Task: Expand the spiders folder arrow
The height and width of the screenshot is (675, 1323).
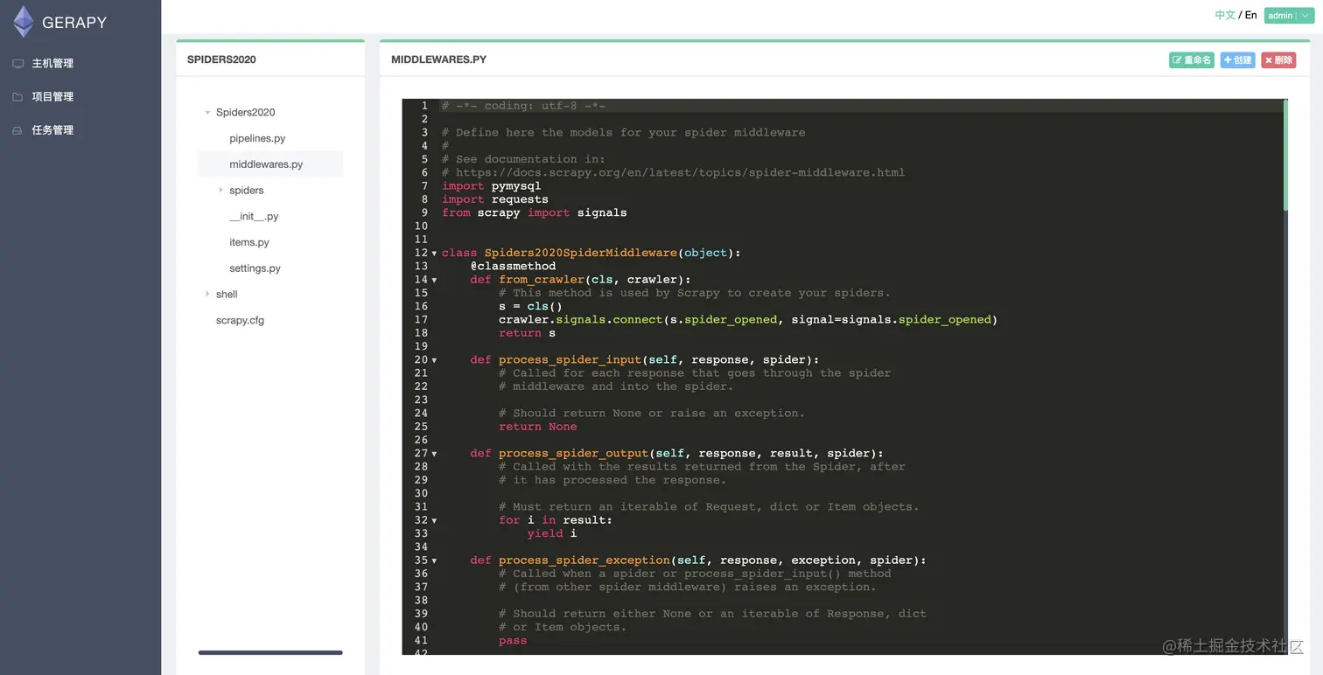Action: tap(220, 191)
